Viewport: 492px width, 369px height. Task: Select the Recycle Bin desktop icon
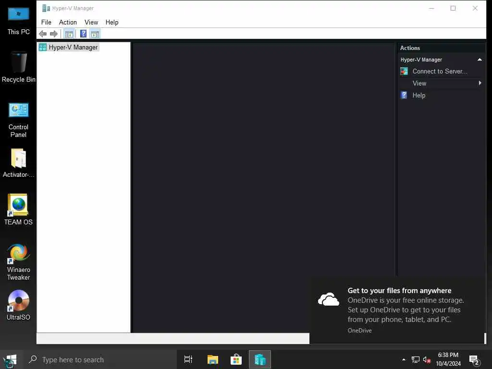coord(19,67)
